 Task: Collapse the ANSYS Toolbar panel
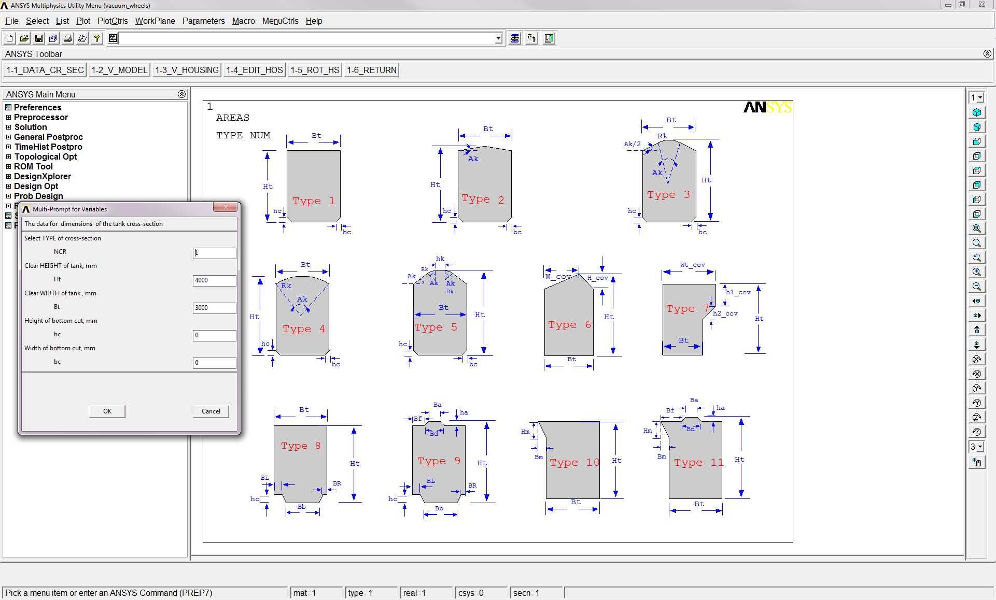(987, 54)
